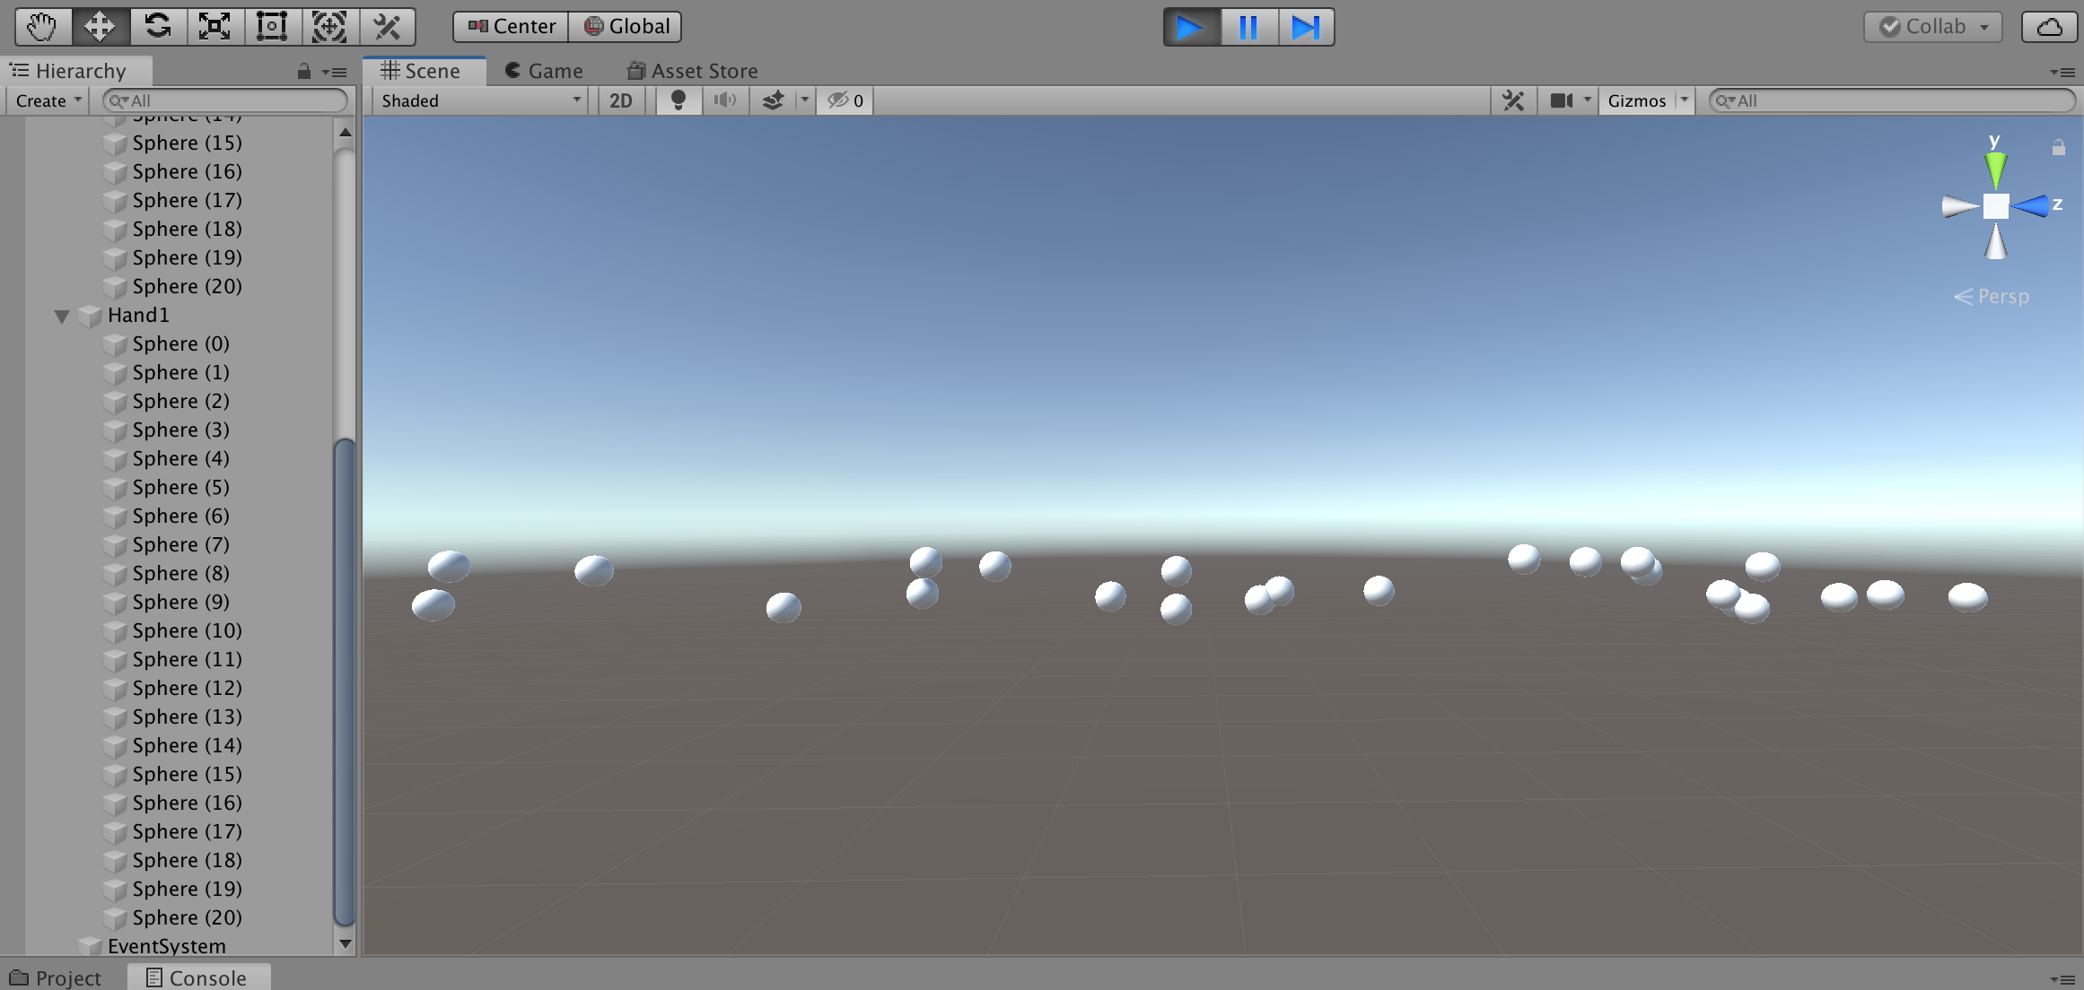Image resolution: width=2084 pixels, height=990 pixels.
Task: Select the Rotate tool
Action: tap(158, 26)
